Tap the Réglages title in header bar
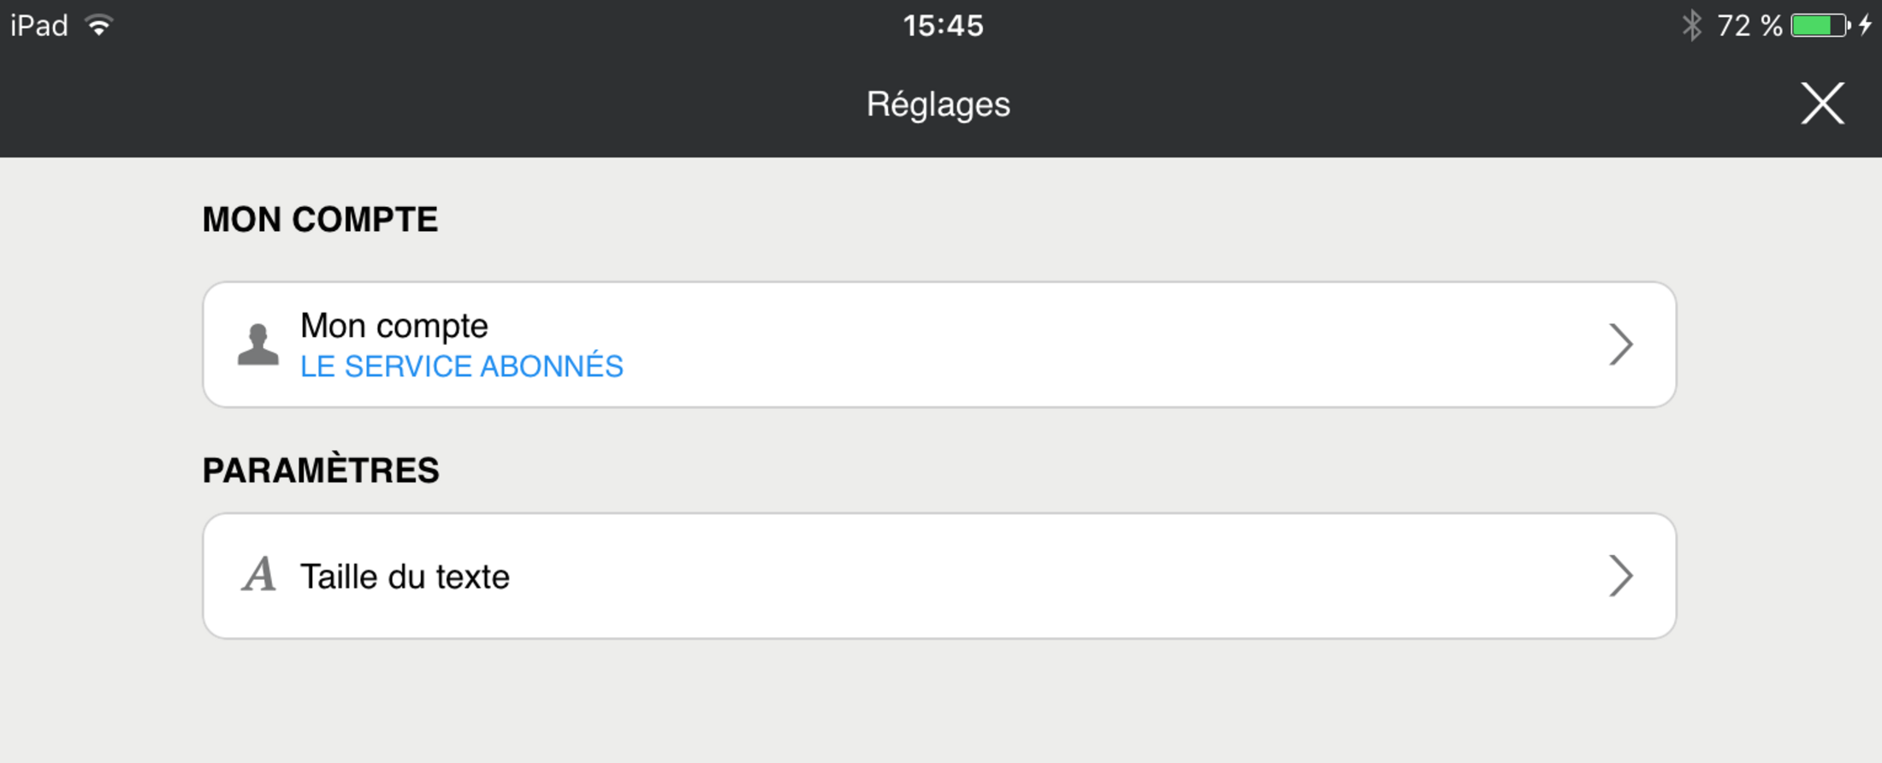This screenshot has height=763, width=1882. point(938,104)
